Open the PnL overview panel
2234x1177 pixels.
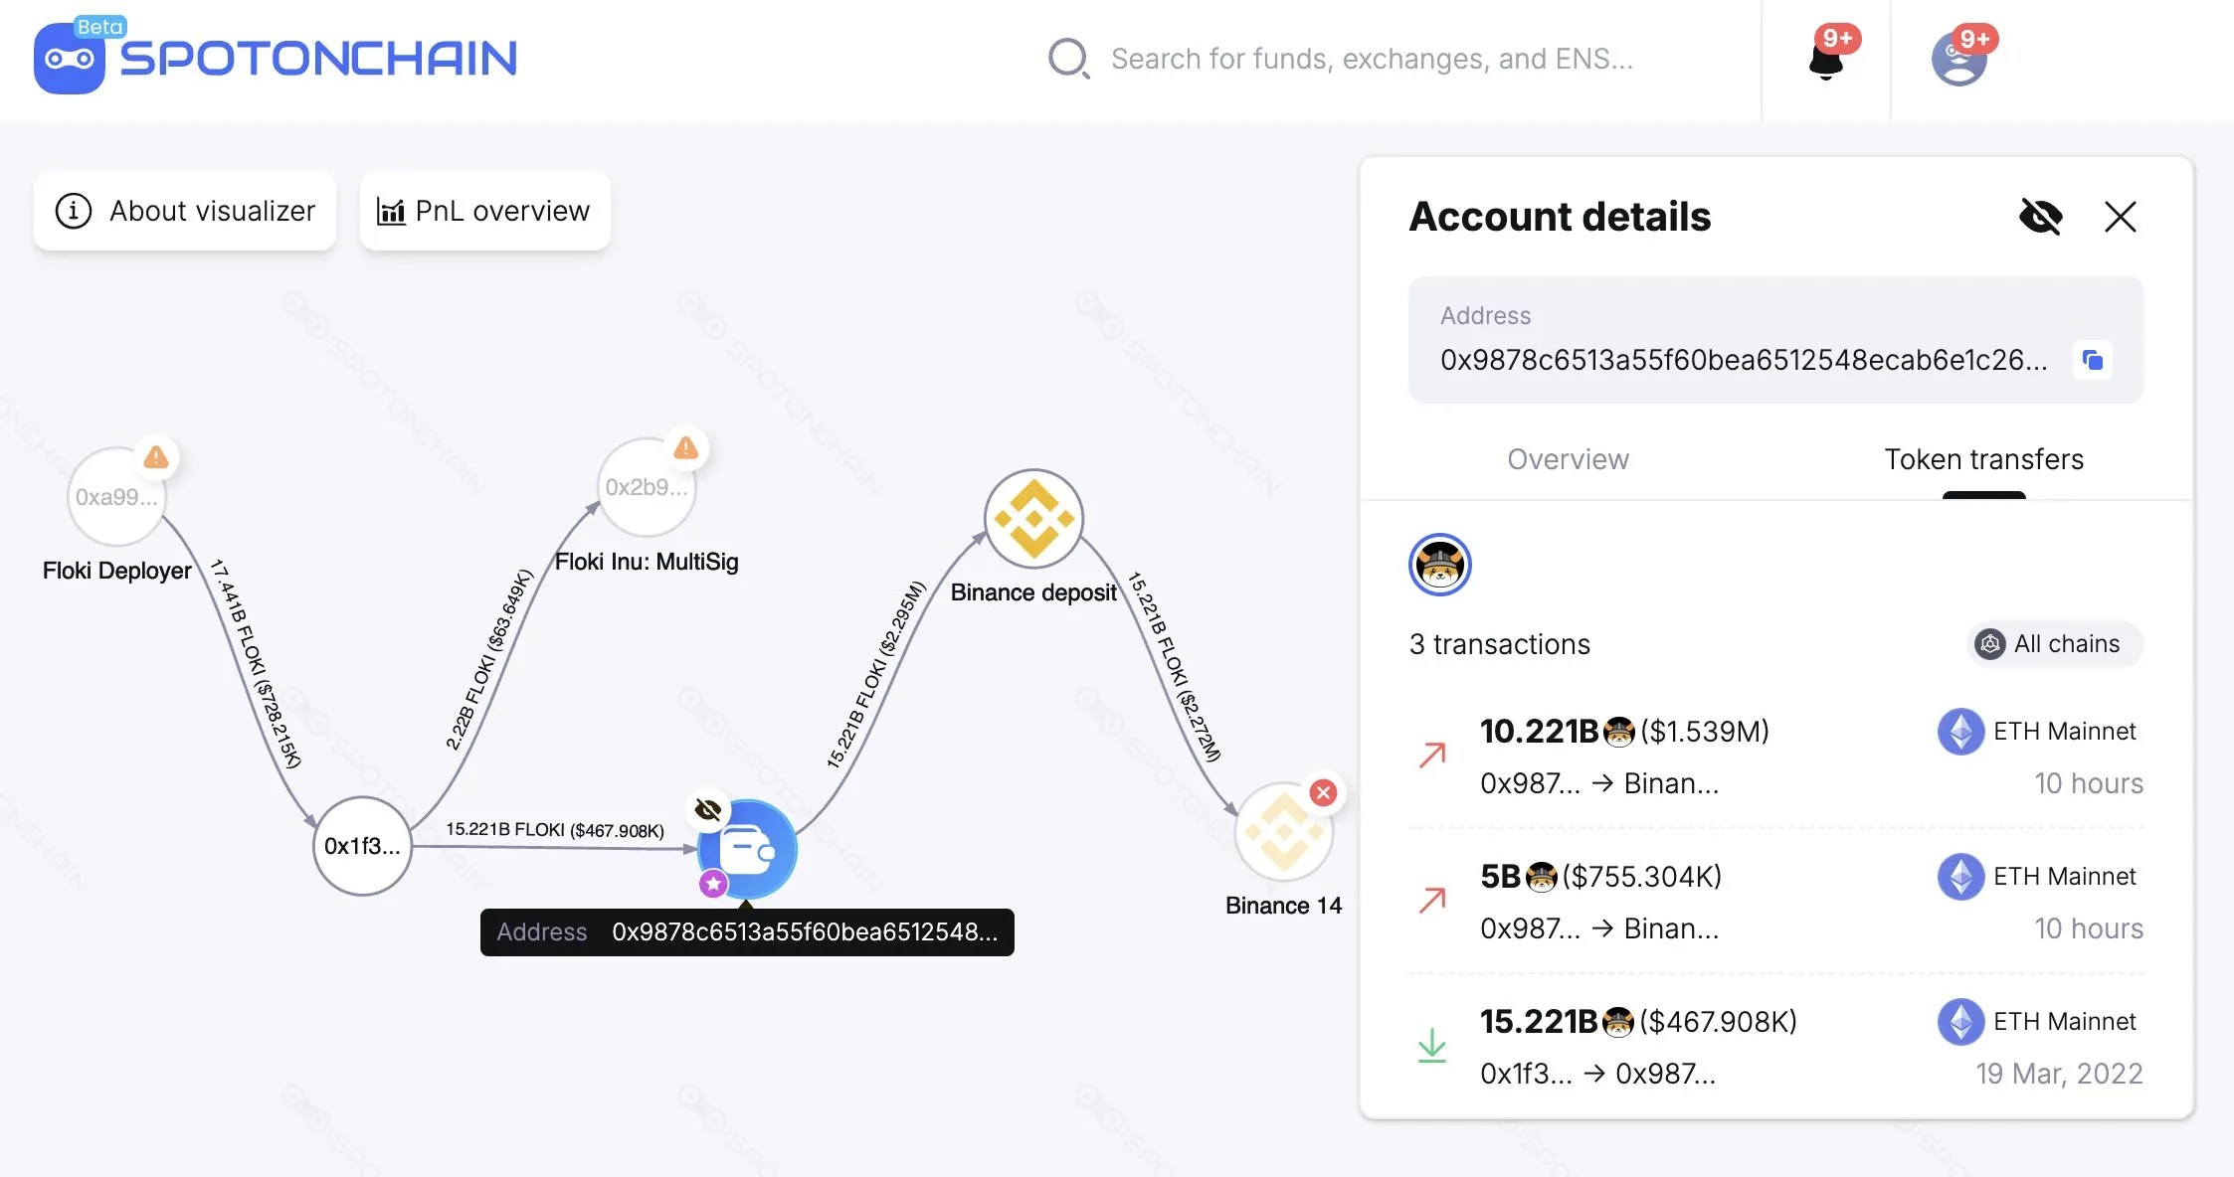484,211
